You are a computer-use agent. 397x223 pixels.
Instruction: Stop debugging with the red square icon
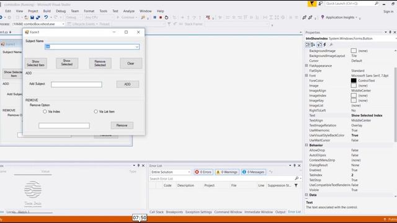161,17
